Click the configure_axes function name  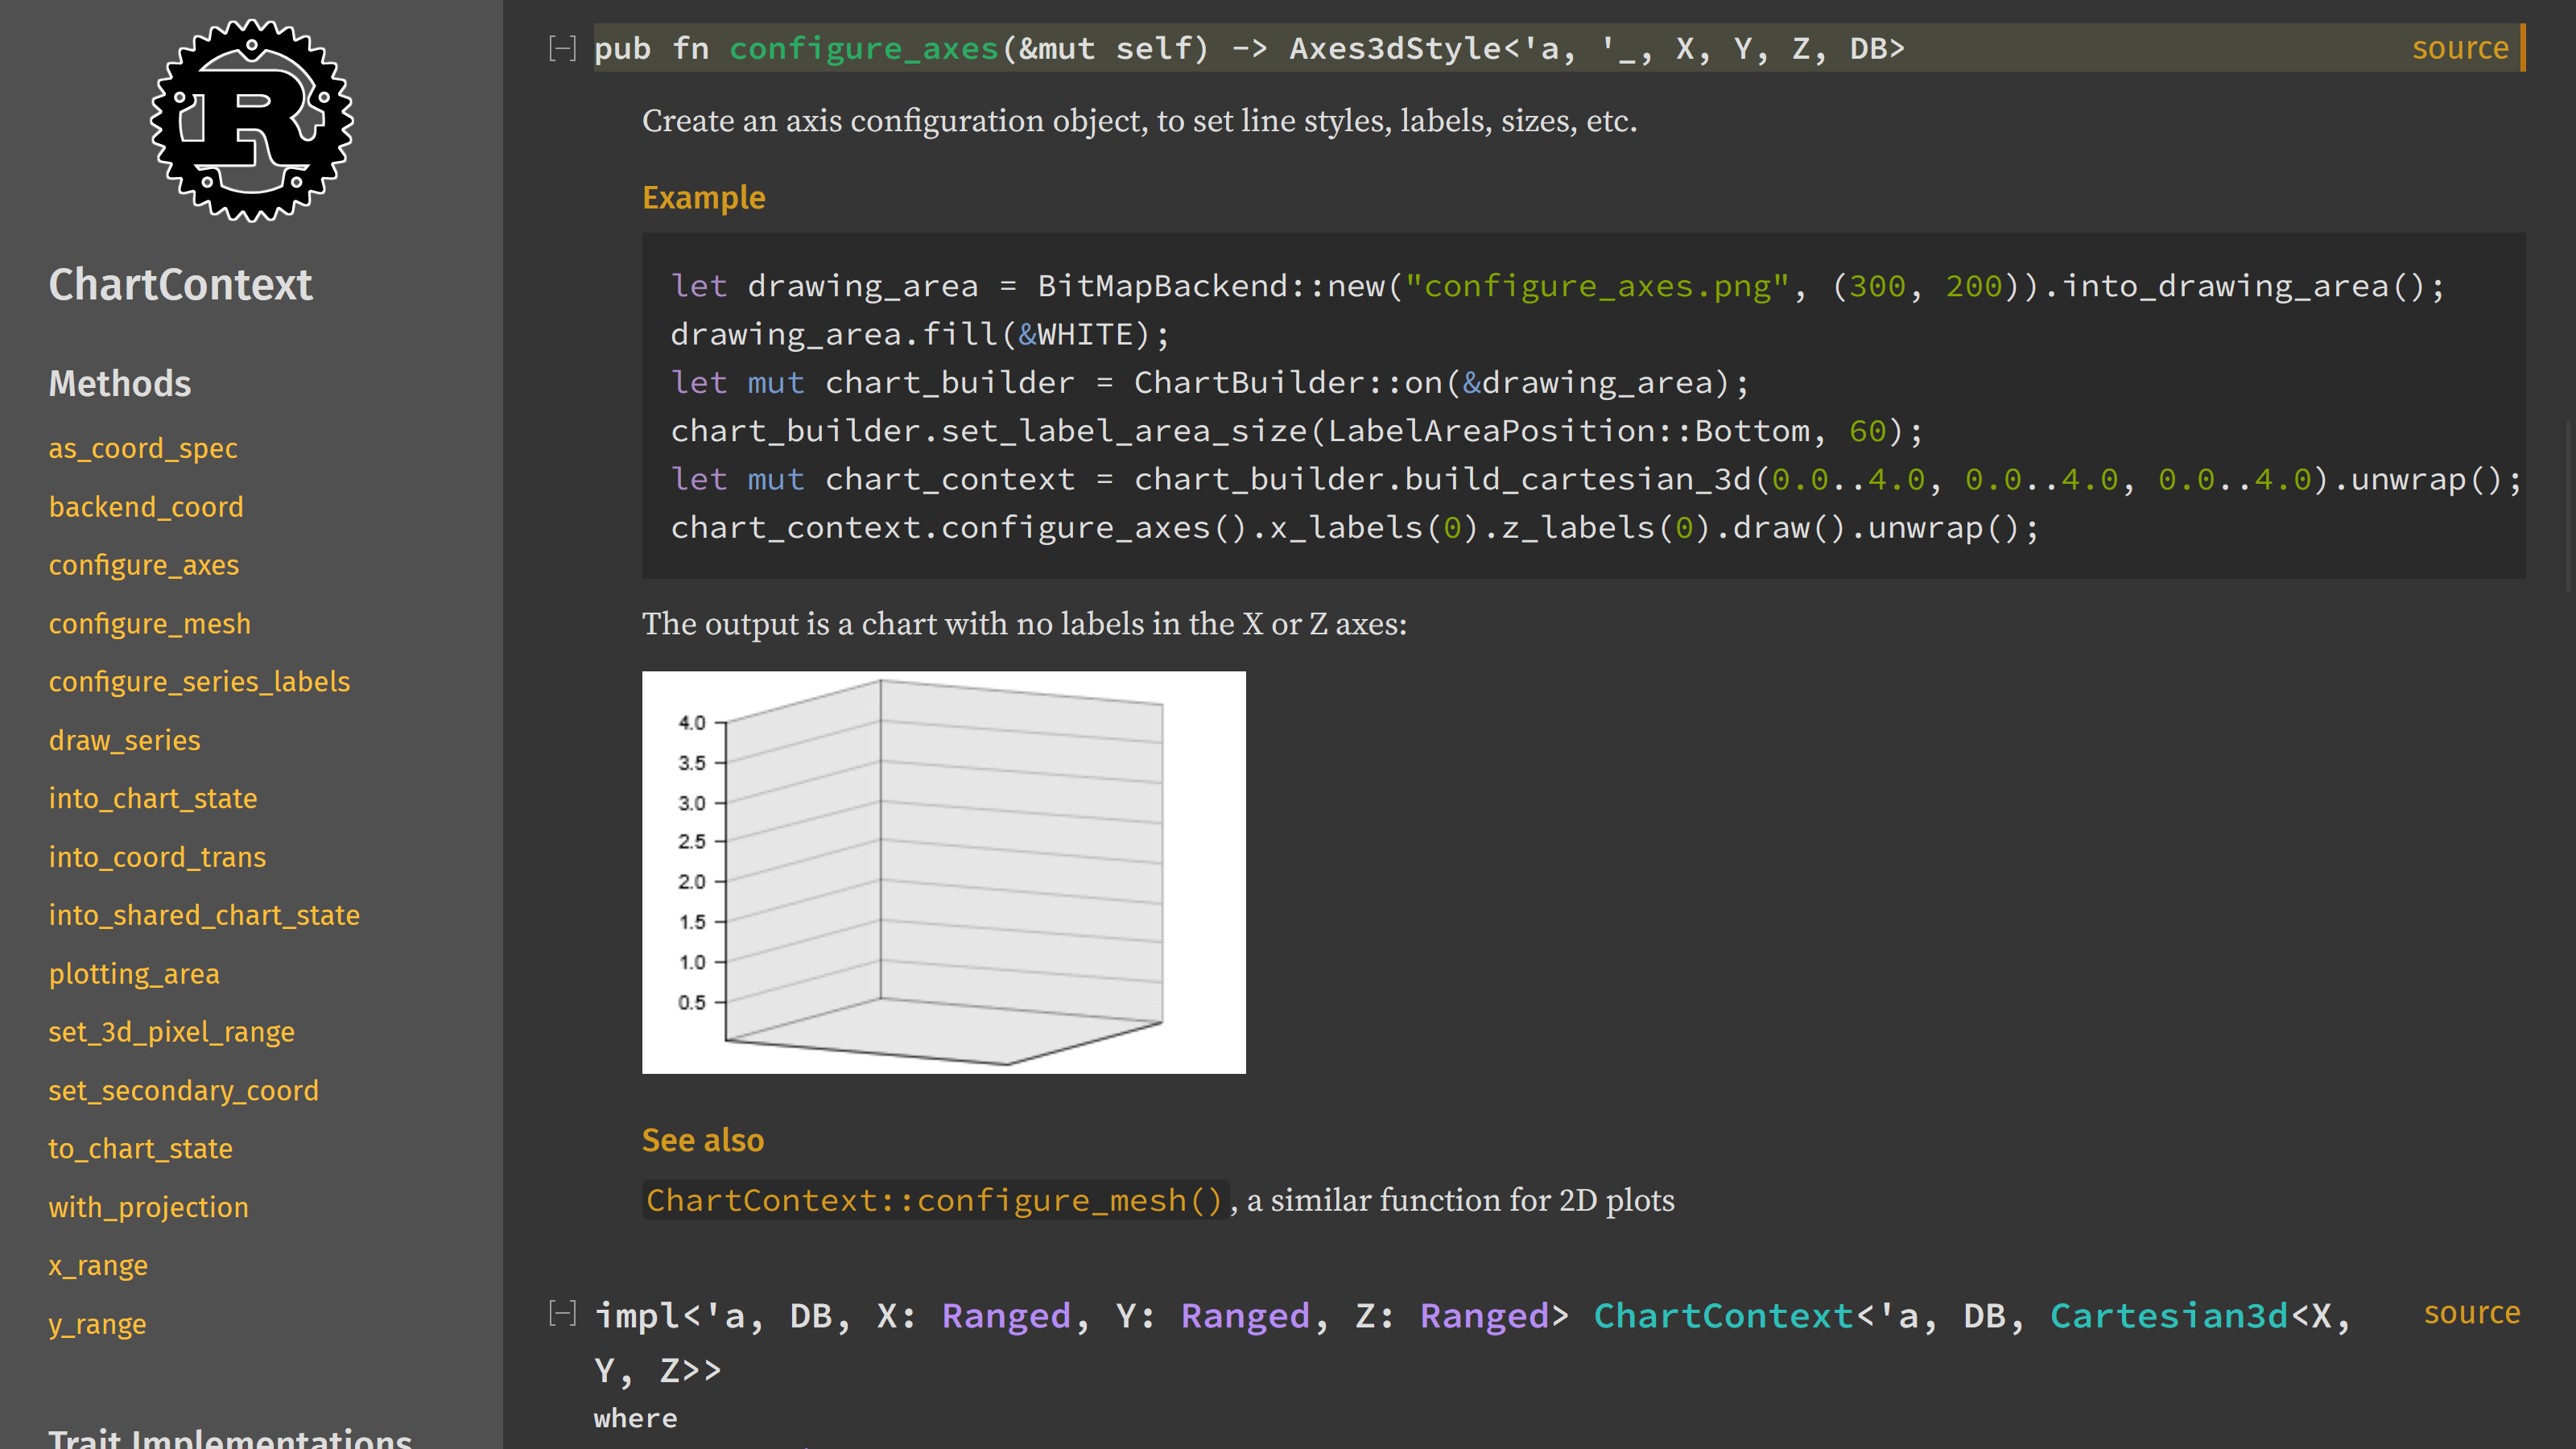(x=864, y=48)
